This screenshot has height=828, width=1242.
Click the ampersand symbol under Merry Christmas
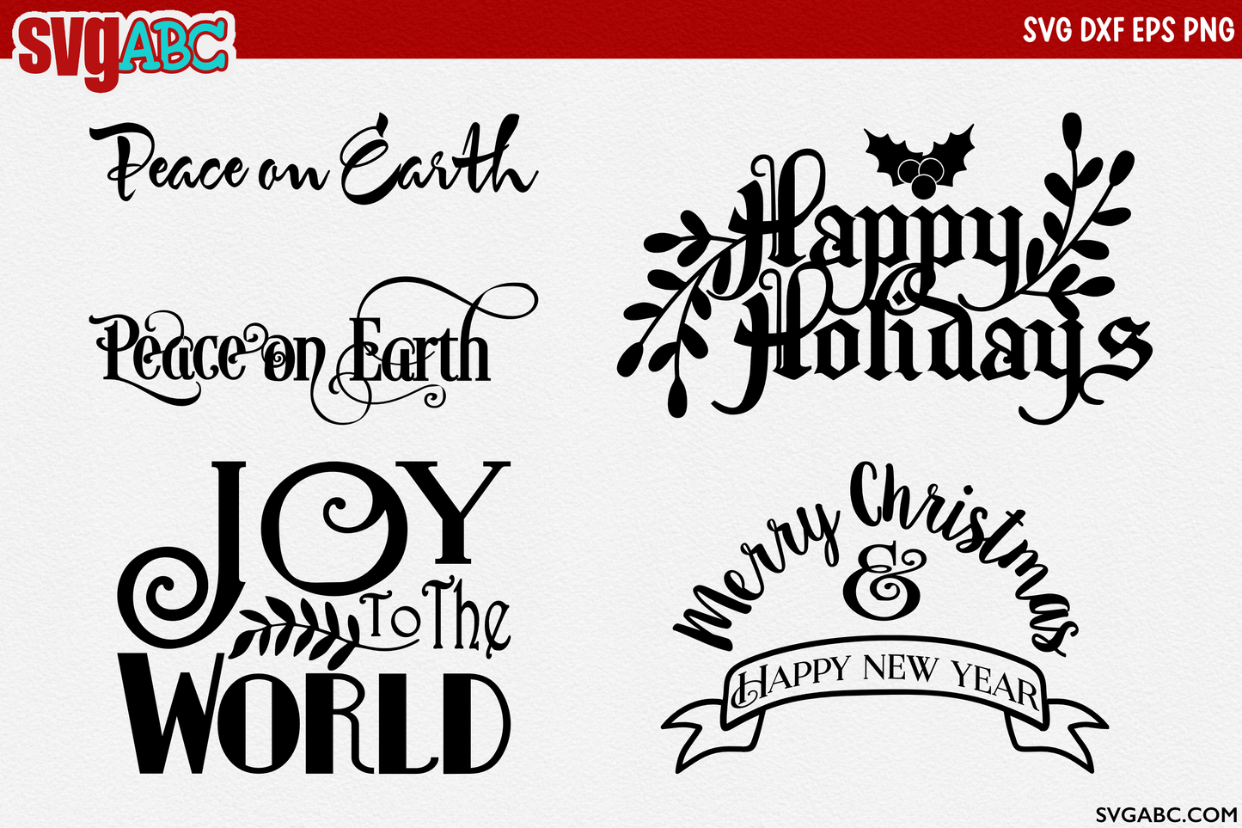point(884,584)
